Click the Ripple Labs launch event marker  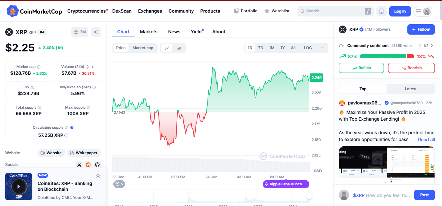[x=286, y=184]
